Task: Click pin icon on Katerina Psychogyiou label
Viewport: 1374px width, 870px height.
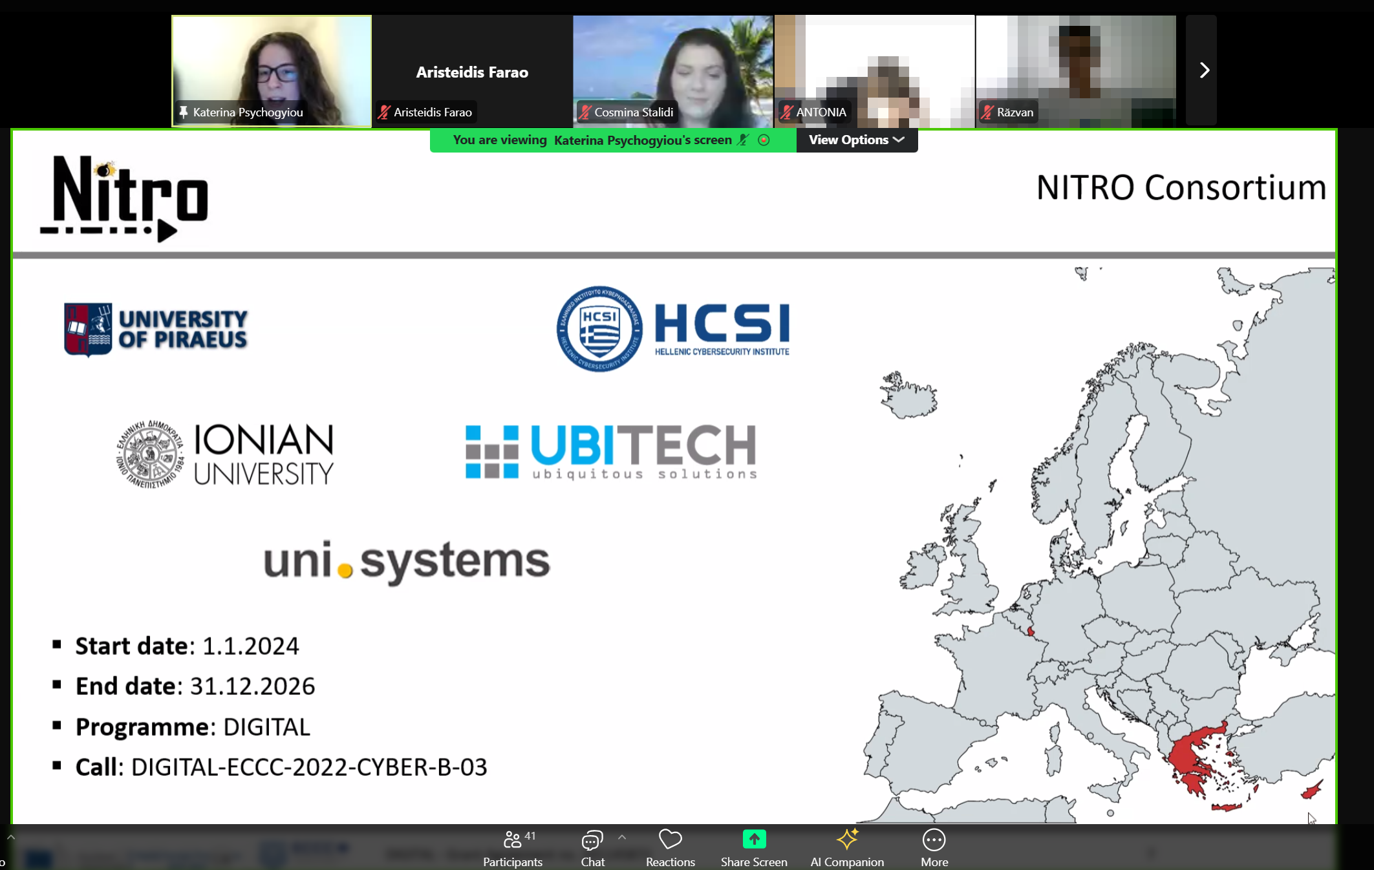Action: pyautogui.click(x=184, y=112)
